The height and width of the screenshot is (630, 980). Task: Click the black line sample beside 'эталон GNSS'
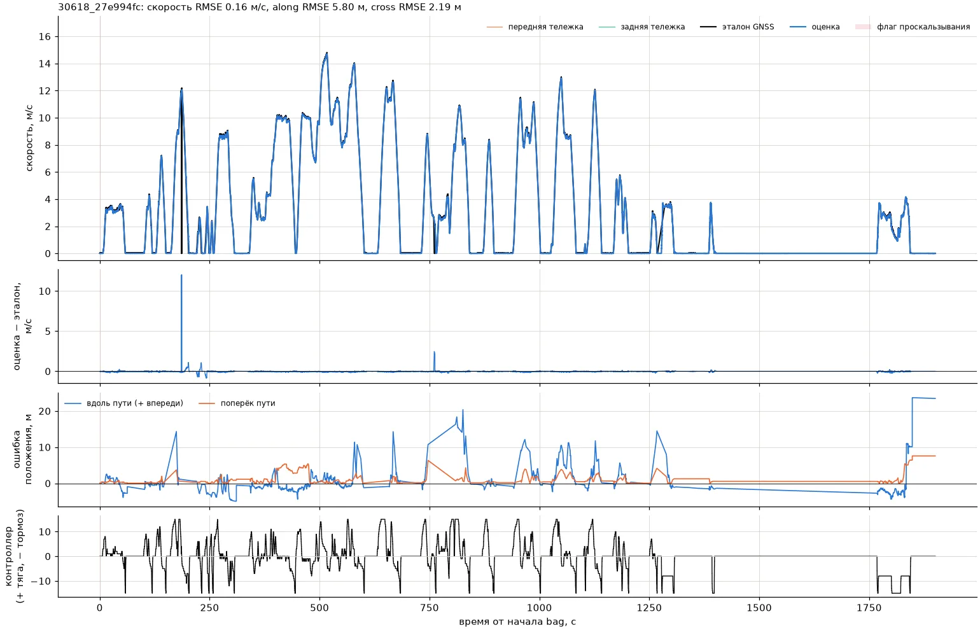[x=708, y=27]
